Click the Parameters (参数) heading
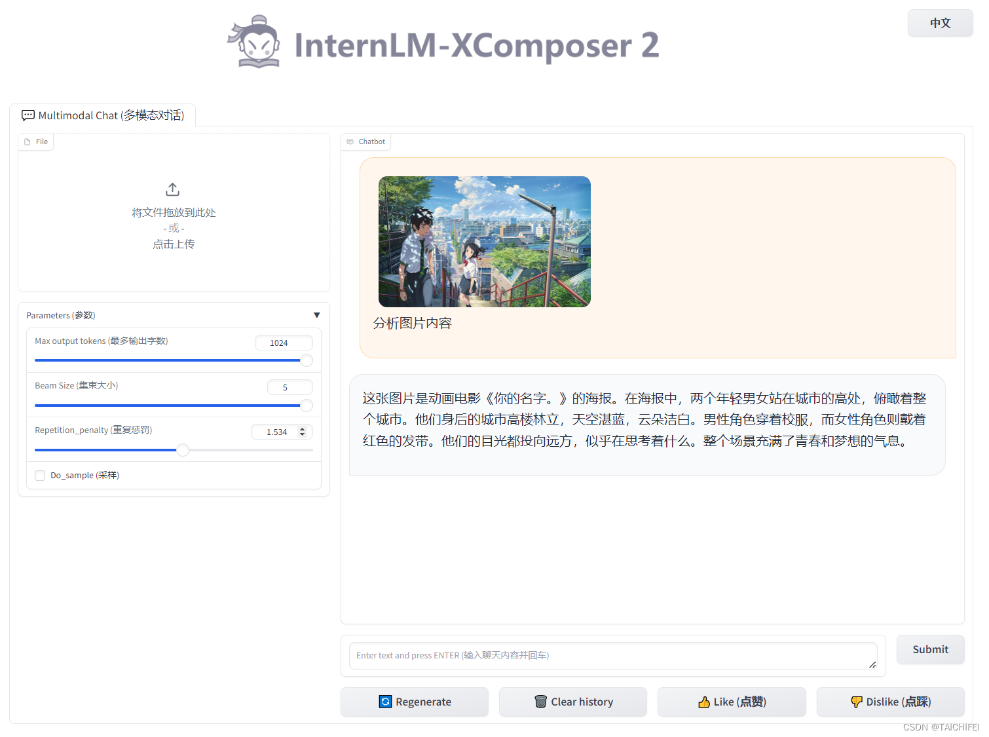The width and height of the screenshot is (989, 737). (x=61, y=315)
